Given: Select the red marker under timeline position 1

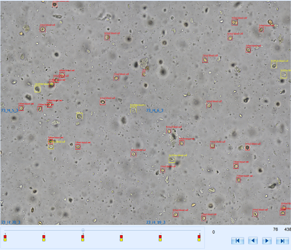Looking at the screenshot, I should click(5, 236).
